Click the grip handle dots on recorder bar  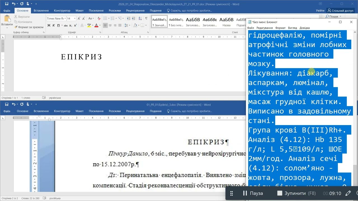coord(231,193)
